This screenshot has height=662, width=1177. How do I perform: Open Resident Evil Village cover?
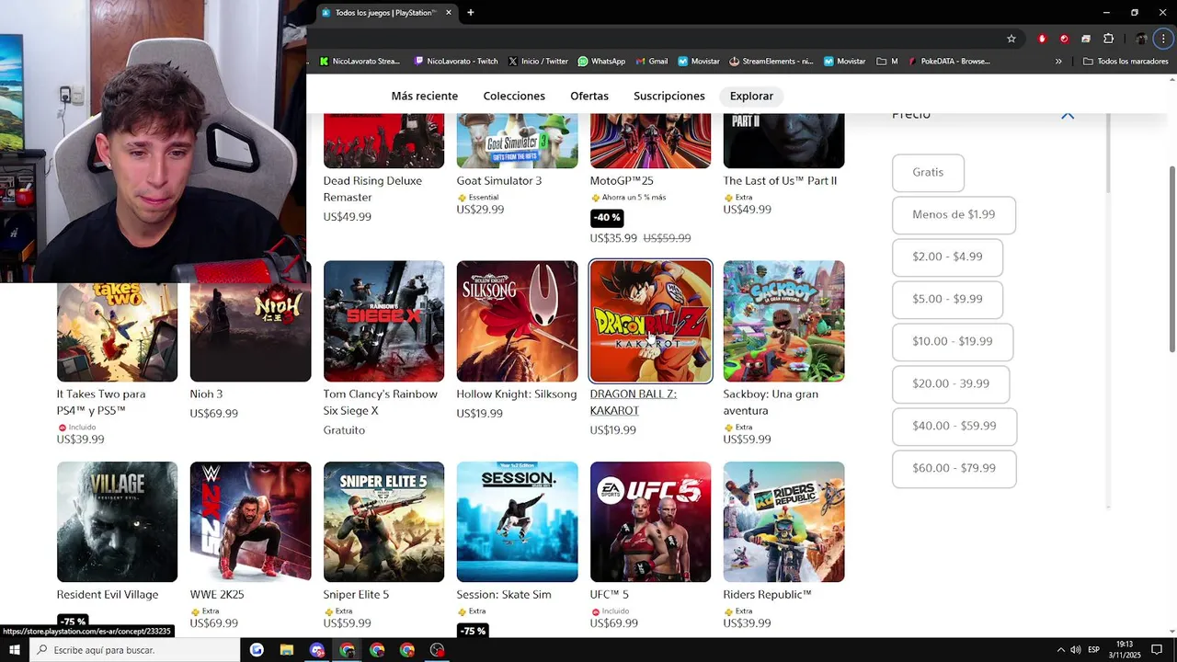[117, 522]
